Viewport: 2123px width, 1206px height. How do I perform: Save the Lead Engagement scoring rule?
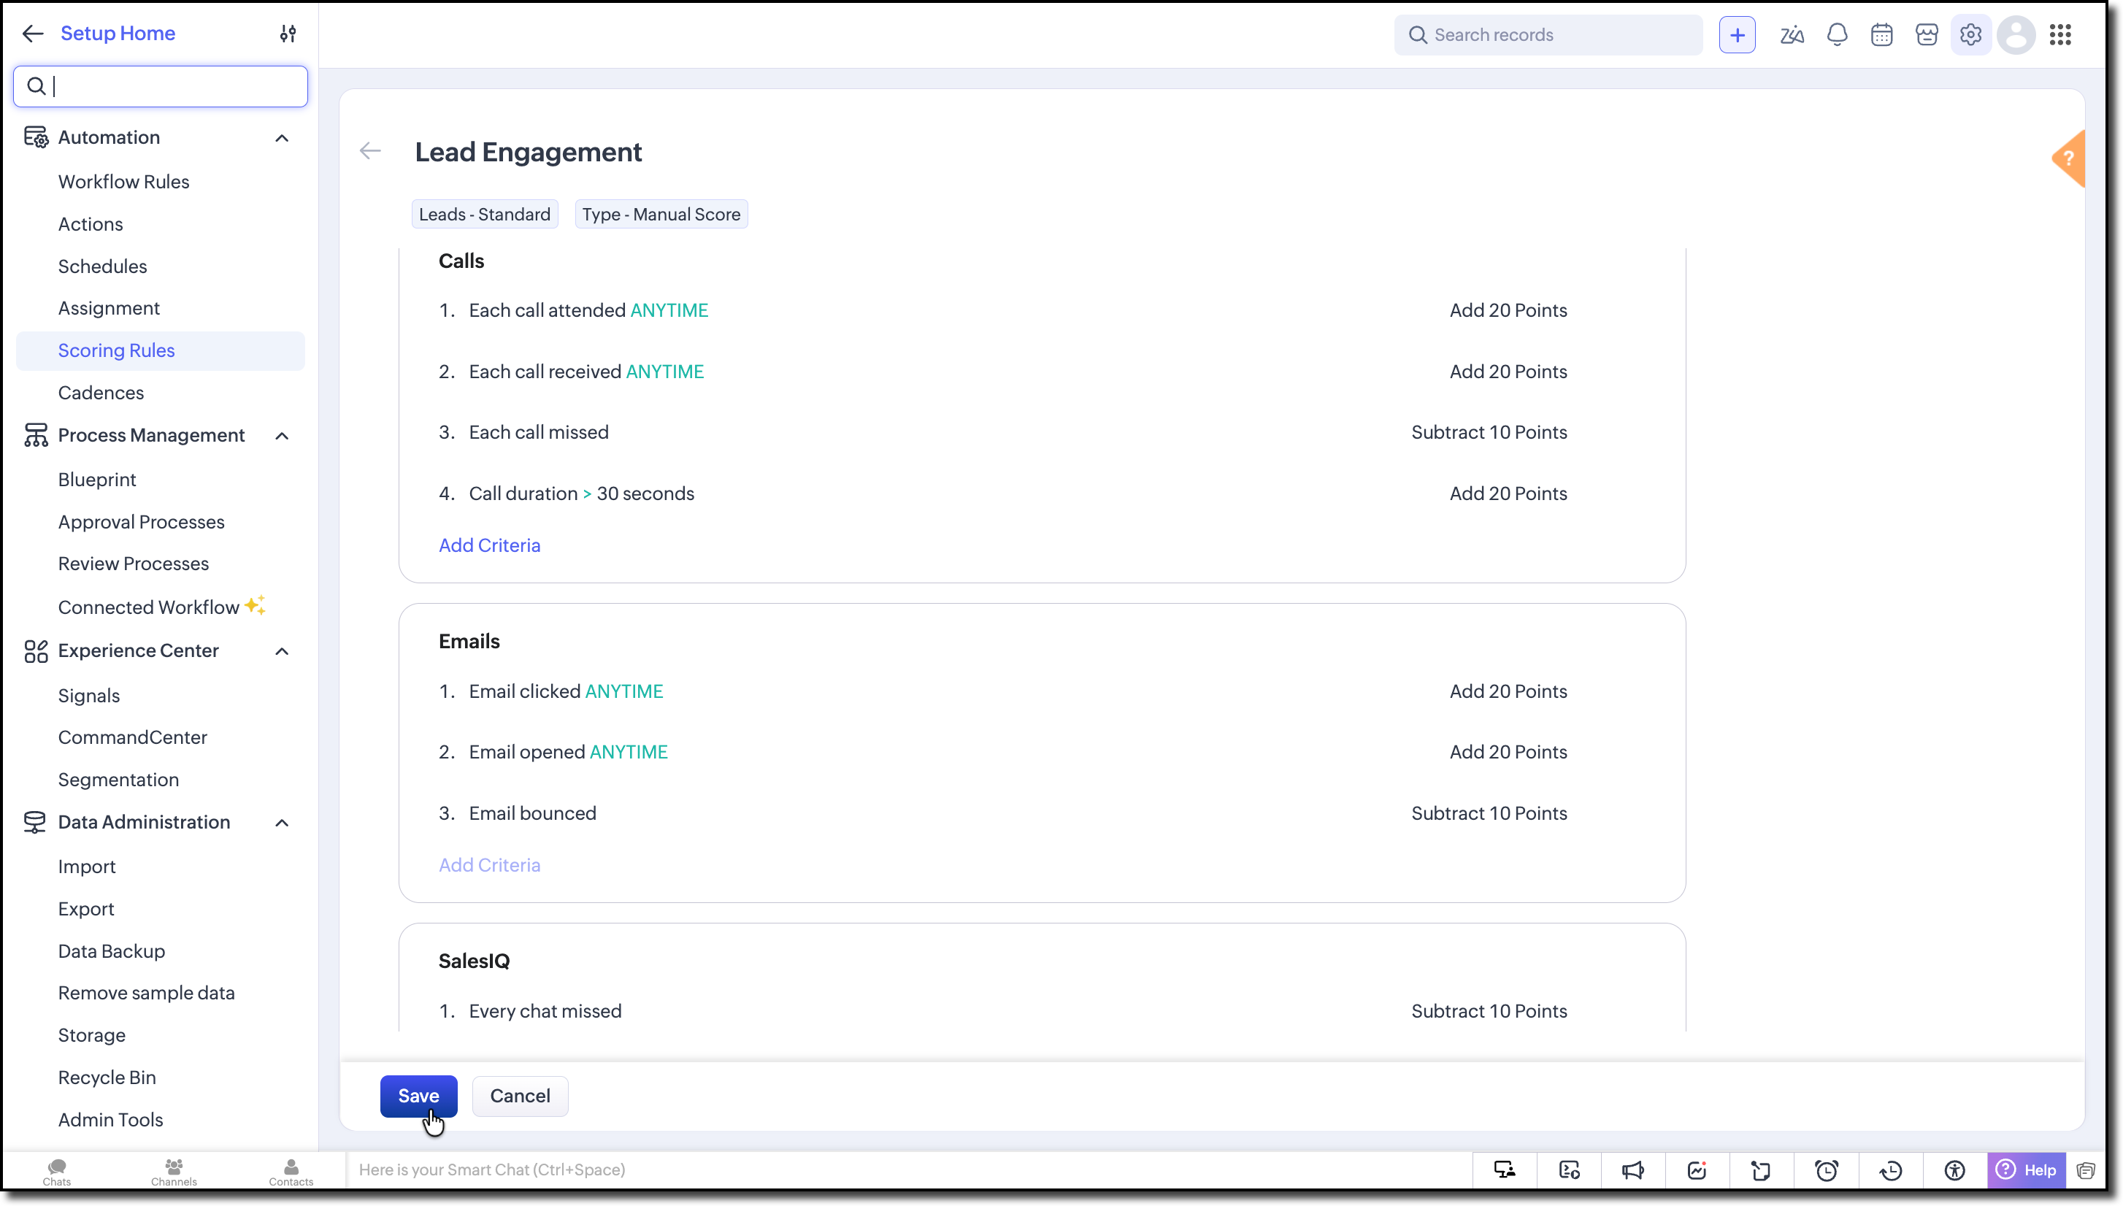[418, 1096]
